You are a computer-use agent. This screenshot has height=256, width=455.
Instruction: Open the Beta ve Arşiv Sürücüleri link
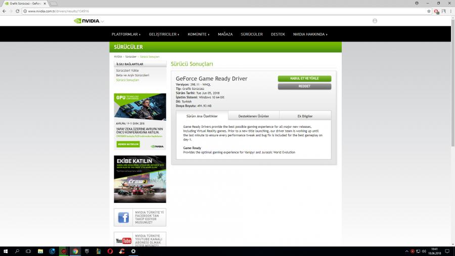[x=132, y=75]
